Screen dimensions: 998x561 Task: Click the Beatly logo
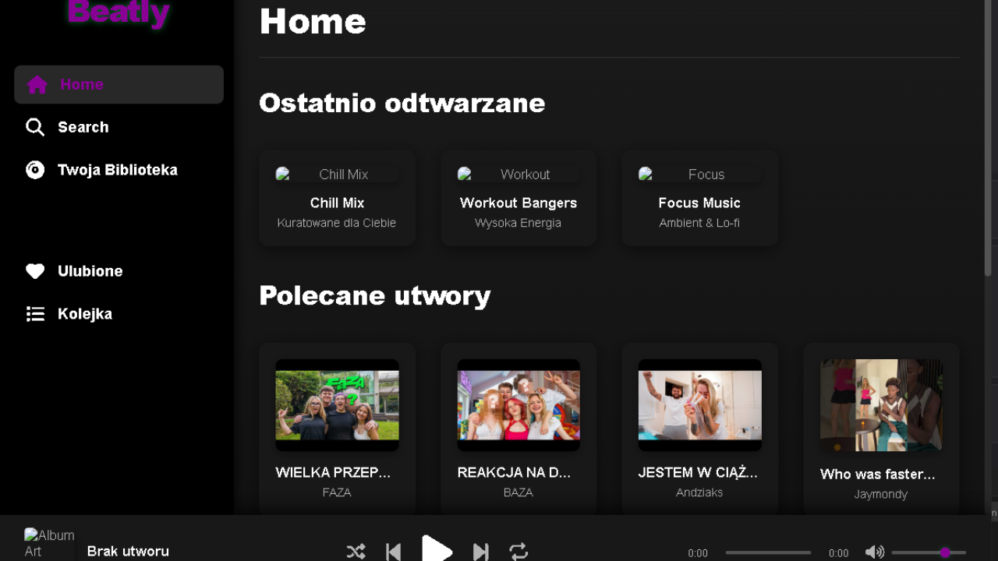pos(119,12)
